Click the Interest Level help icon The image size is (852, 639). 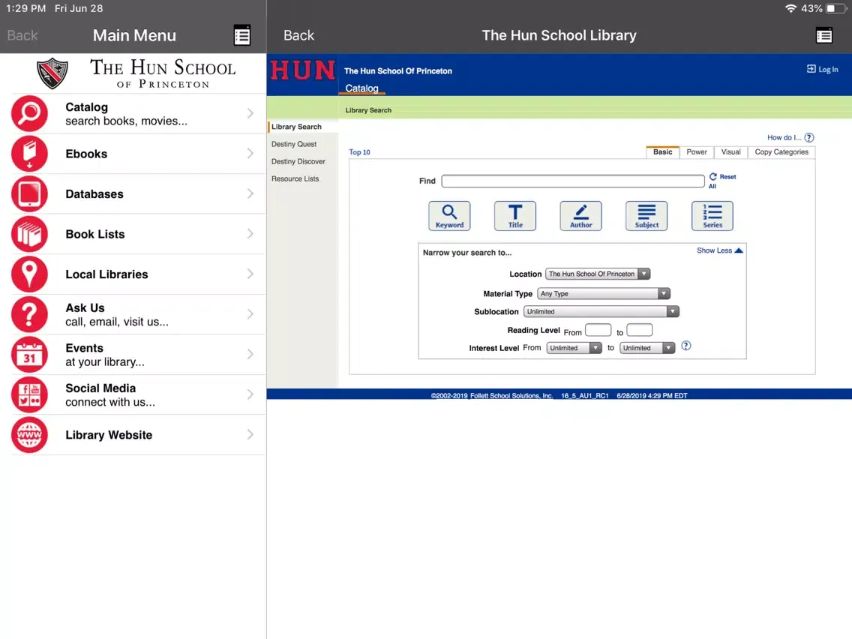click(x=686, y=346)
